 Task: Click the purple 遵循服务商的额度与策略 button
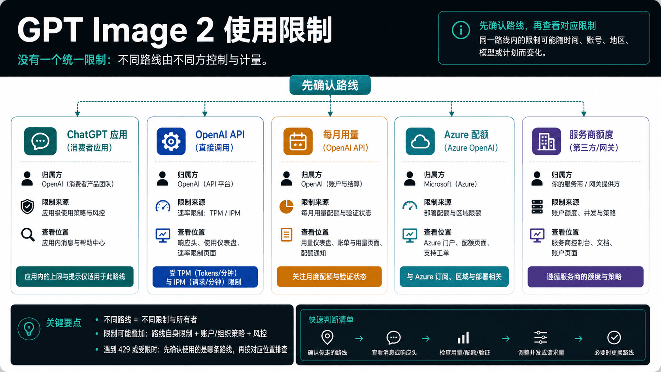(x=585, y=276)
